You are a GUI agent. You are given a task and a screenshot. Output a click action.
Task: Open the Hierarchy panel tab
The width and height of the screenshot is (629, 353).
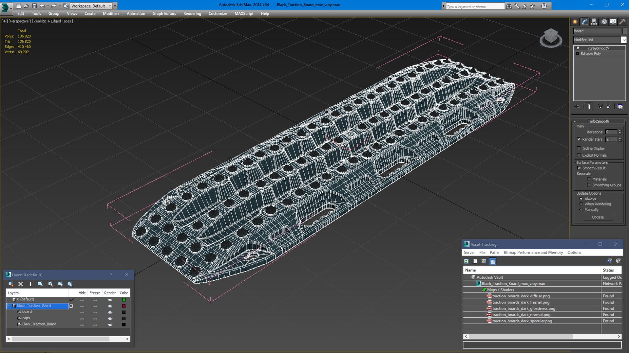tap(594, 22)
